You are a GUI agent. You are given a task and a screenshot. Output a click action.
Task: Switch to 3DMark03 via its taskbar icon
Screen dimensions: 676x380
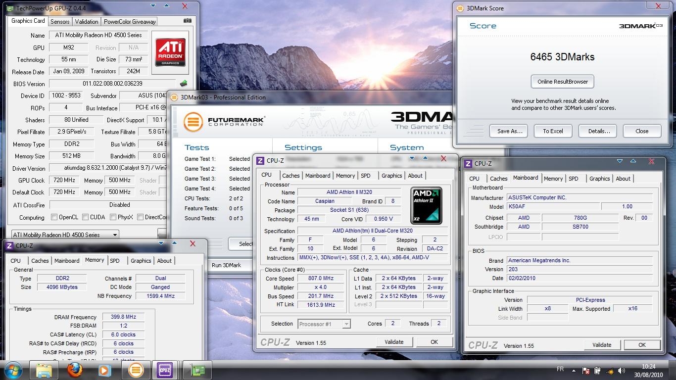point(136,370)
